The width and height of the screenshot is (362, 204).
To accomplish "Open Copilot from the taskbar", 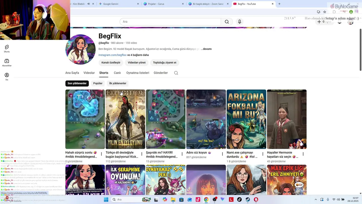I will coord(165,199).
